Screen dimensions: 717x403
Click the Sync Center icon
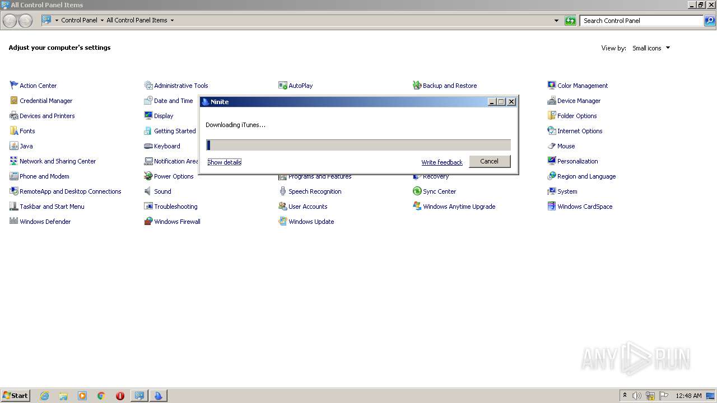[417, 191]
